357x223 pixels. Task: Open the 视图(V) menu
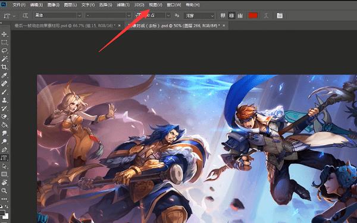point(155,5)
